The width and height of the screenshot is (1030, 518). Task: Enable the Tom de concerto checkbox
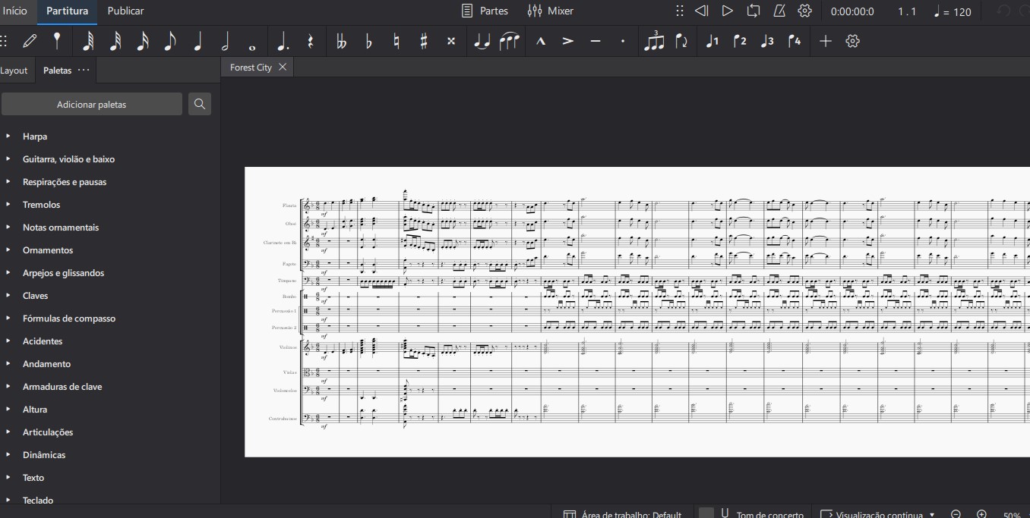(706, 514)
